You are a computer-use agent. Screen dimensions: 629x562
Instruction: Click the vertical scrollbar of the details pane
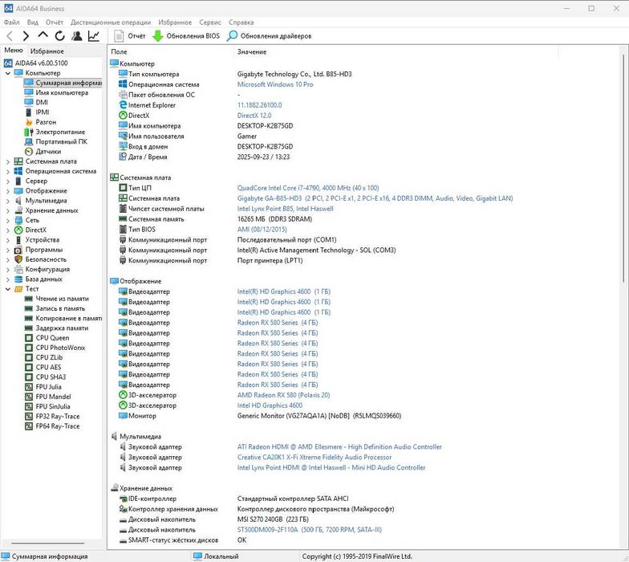tap(624, 169)
